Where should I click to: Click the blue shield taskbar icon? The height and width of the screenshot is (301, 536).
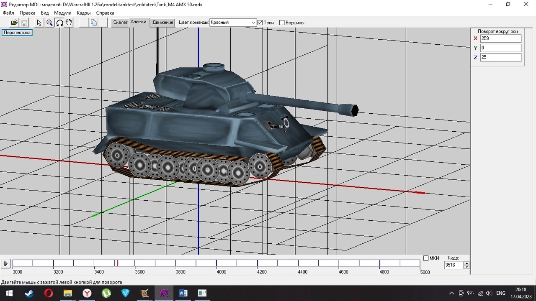coord(125,293)
